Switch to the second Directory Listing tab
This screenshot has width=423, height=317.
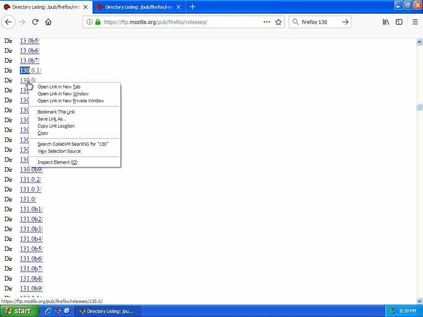click(x=139, y=7)
